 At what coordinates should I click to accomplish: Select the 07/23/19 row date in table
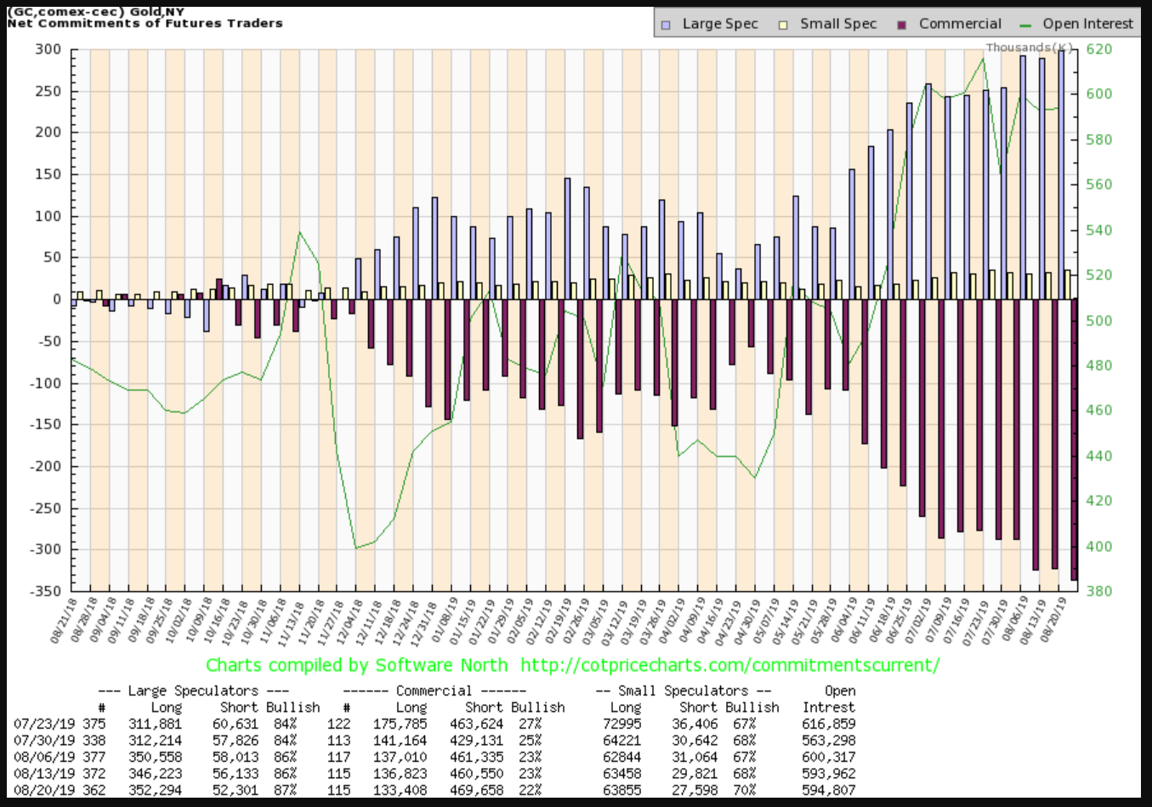pos(44,724)
